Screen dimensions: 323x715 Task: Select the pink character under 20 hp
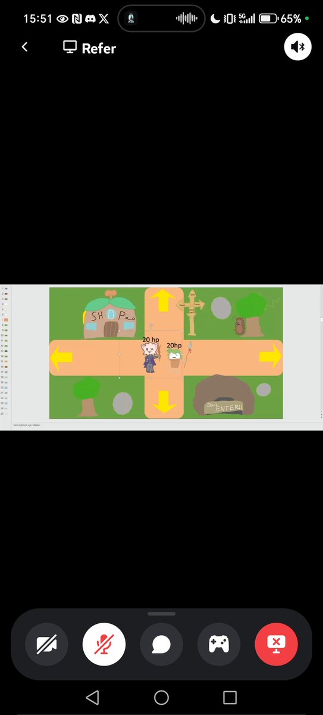(150, 357)
